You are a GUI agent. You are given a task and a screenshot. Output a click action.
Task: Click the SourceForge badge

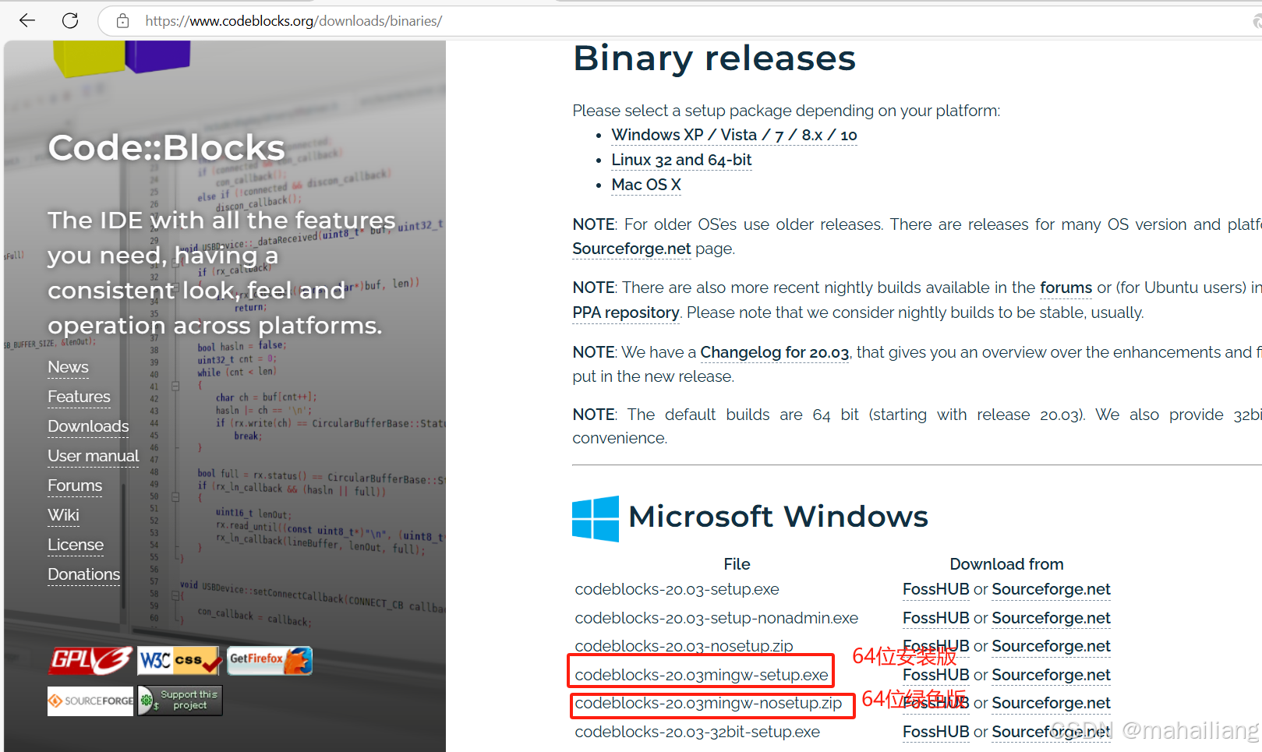pyautogui.click(x=90, y=701)
